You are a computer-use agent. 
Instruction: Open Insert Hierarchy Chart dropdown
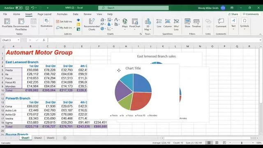pos(110,20)
